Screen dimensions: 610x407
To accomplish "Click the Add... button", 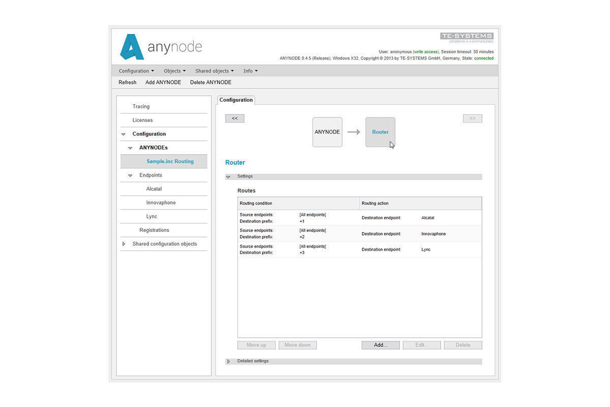I will (381, 345).
